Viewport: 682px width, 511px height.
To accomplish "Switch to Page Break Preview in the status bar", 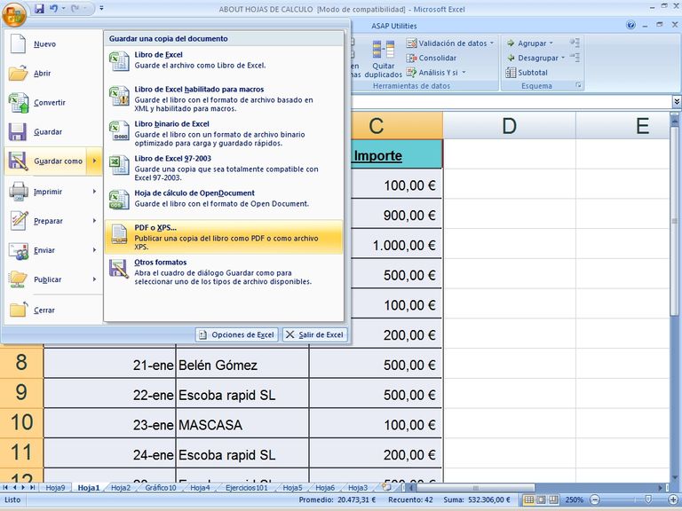I will [x=553, y=499].
